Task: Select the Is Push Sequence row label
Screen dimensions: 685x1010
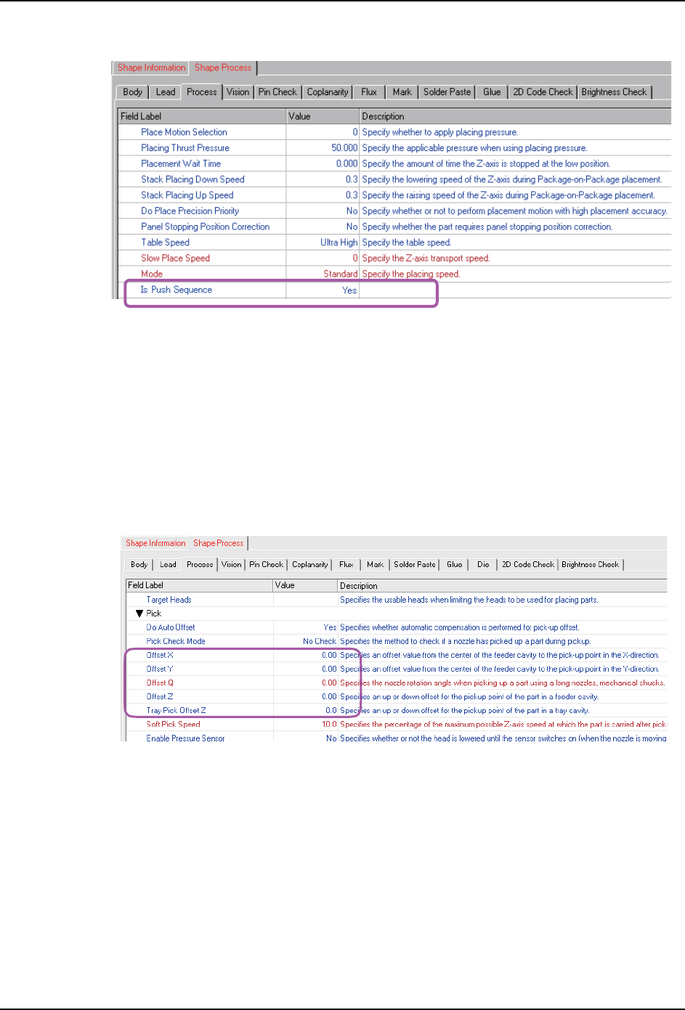Action: [x=177, y=290]
